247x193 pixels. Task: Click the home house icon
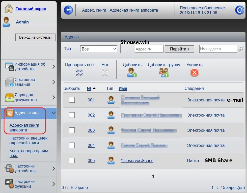click(9, 9)
